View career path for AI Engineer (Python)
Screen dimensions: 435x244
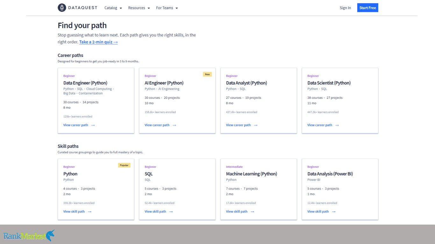pos(160,125)
